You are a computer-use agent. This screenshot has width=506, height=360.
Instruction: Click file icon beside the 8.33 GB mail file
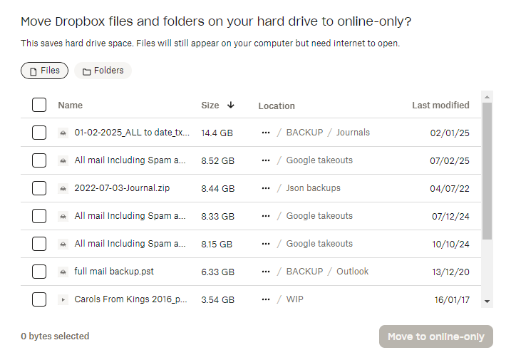63,216
